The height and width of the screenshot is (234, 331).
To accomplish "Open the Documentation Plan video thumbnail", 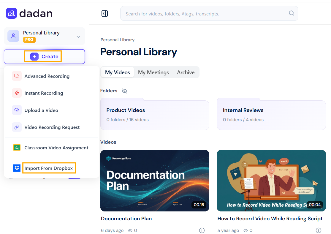I will point(155,181).
